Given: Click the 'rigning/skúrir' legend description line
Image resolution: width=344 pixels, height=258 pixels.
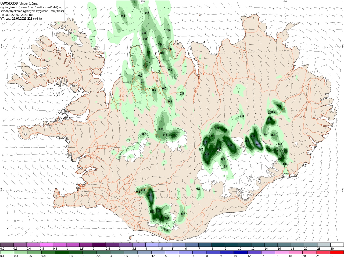Looking at the screenshot, I should [x=31, y=7].
